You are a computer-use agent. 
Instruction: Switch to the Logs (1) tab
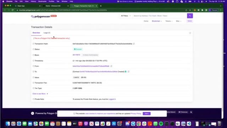[x=47, y=33]
